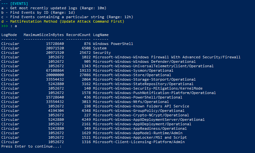
Task: Click the RecordCount column header
Action: click(78, 35)
